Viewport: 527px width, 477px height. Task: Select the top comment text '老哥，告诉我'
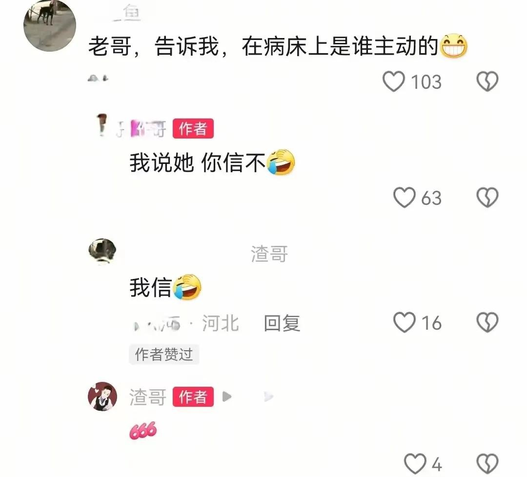point(154,46)
